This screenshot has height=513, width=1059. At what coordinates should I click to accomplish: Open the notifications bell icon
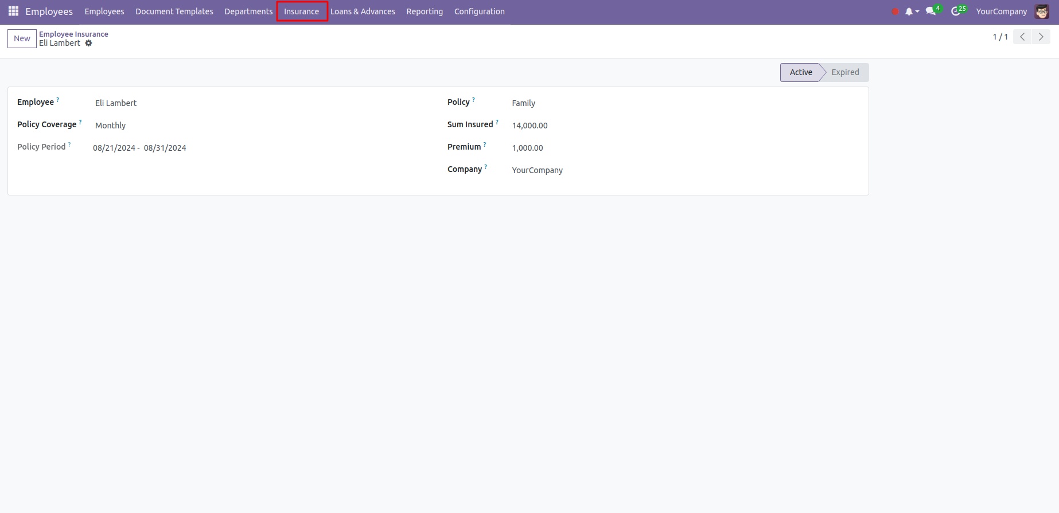click(x=909, y=11)
